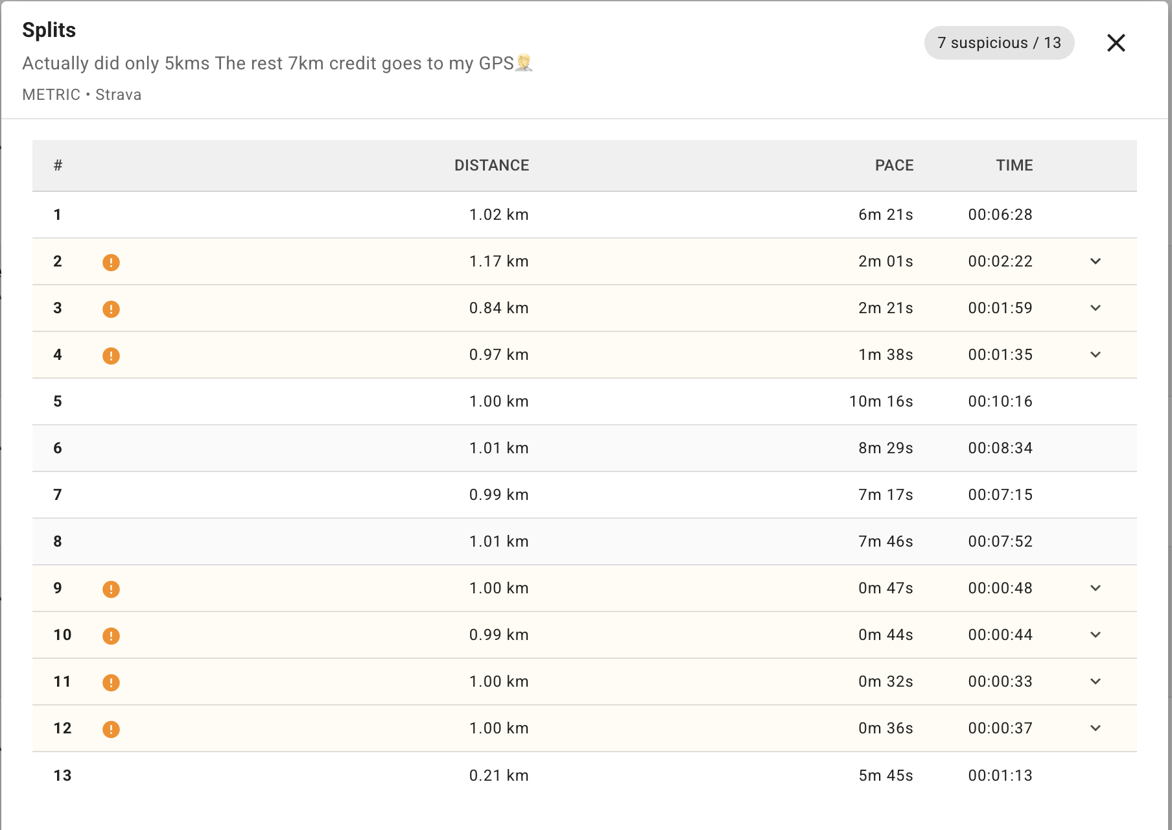Click split number 5 in the # column
This screenshot has height=830, width=1172.
tap(58, 401)
